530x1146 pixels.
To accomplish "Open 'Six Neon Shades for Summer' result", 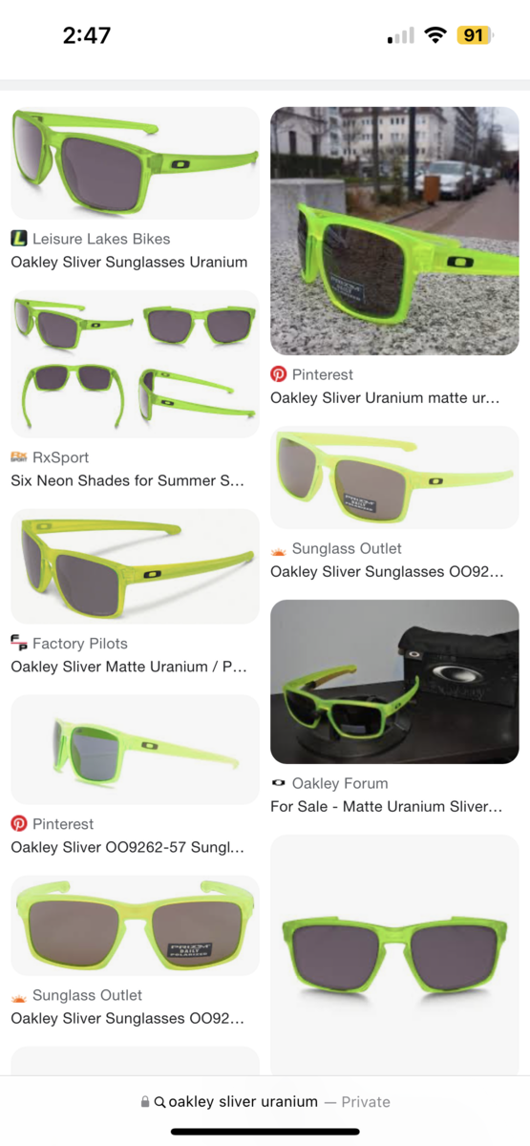I will click(x=127, y=480).
